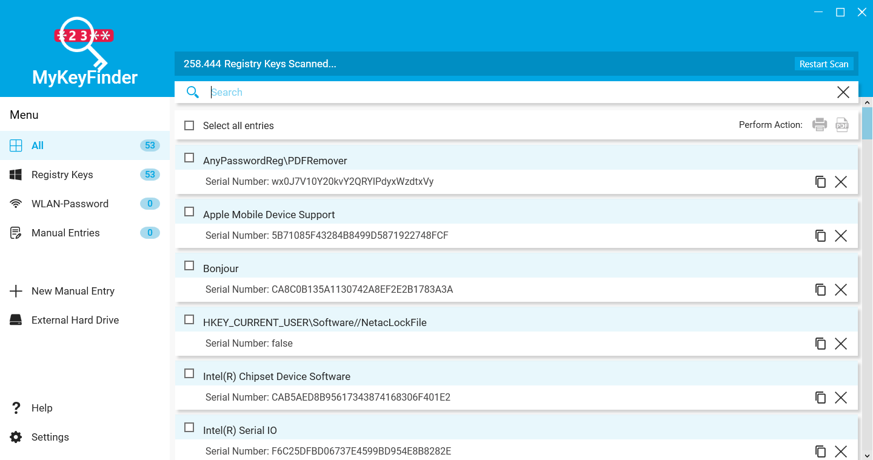The image size is (873, 460).
Task: Copy the NetacLockFile serial value
Action: [x=820, y=344]
